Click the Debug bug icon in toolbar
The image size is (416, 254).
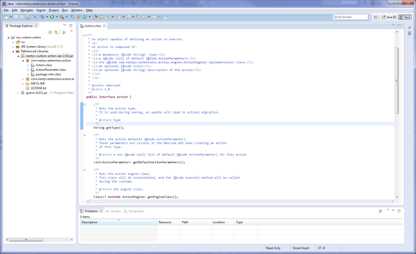42,17
